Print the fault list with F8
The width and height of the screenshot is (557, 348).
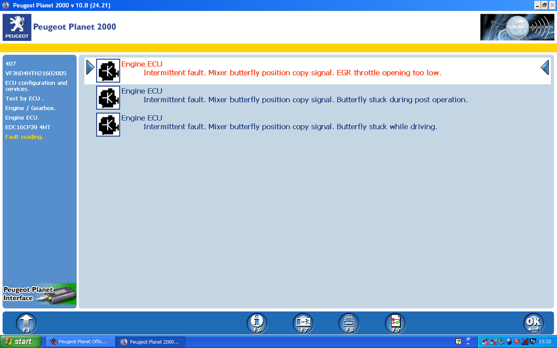tap(349, 323)
